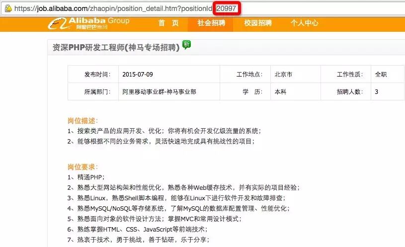Viewport: 405px width, 247px height.
Task: Click the 工作性质 label cell
Action: pos(346,74)
